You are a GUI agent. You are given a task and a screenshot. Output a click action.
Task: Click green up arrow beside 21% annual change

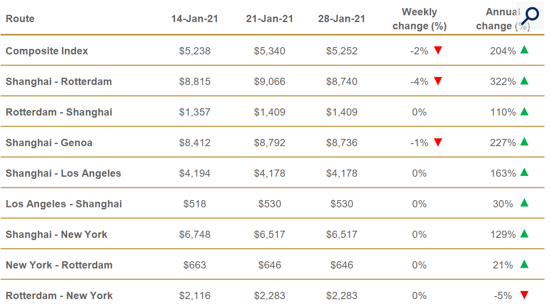pyautogui.click(x=524, y=264)
